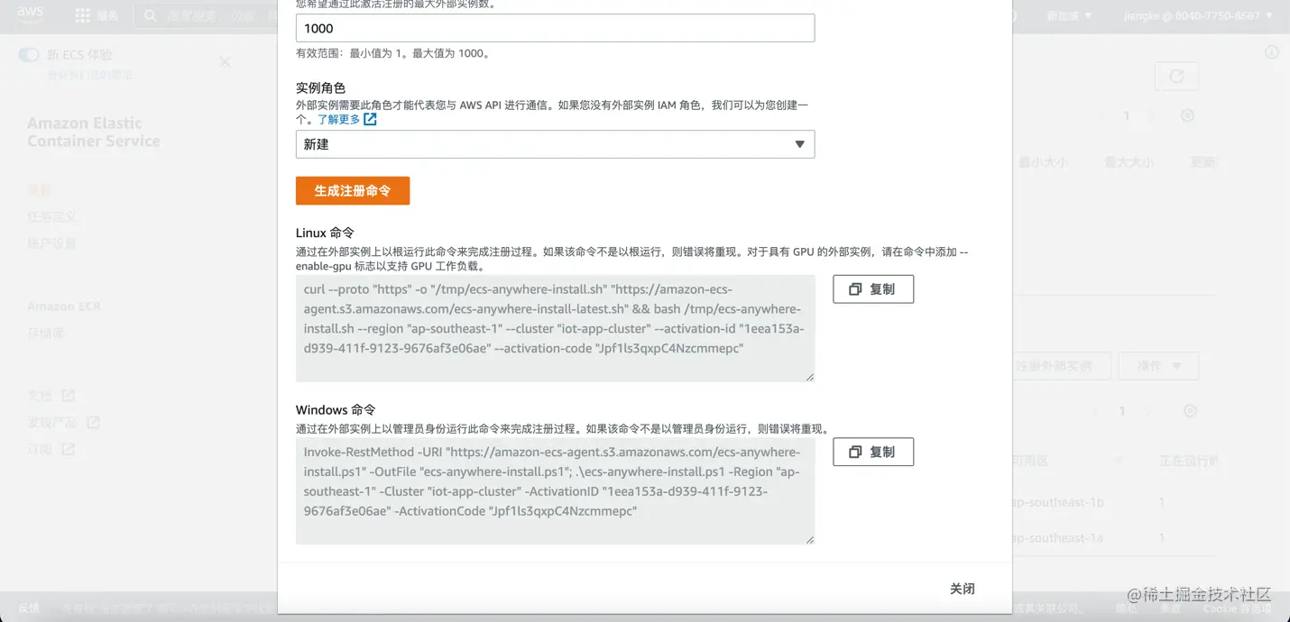
Task: Open the 服务 grid menu icon
Action: point(83,15)
